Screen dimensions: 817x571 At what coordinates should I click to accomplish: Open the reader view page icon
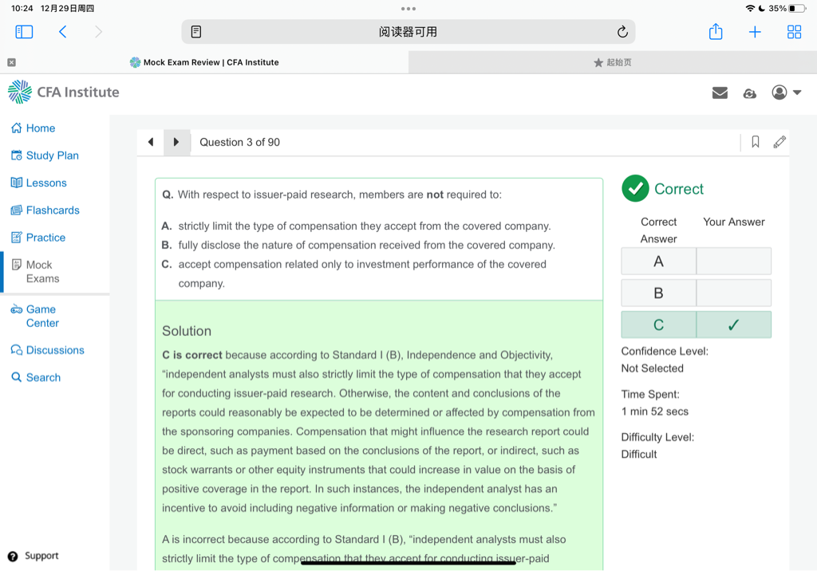point(196,32)
